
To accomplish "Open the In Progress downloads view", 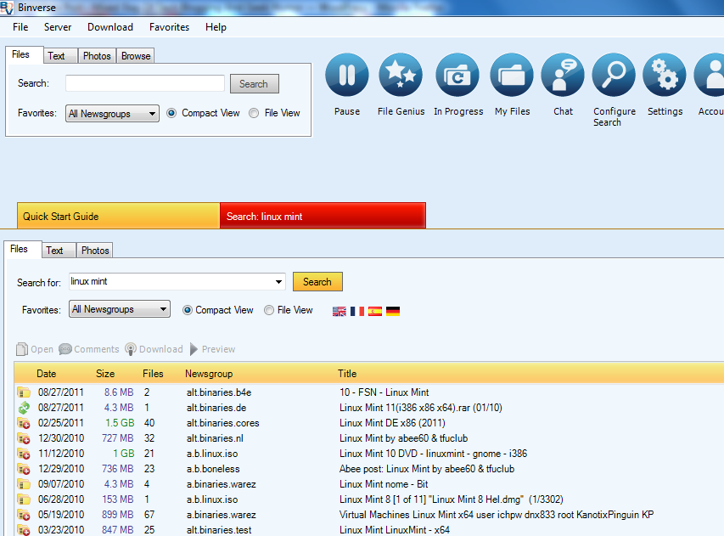I will point(457,75).
